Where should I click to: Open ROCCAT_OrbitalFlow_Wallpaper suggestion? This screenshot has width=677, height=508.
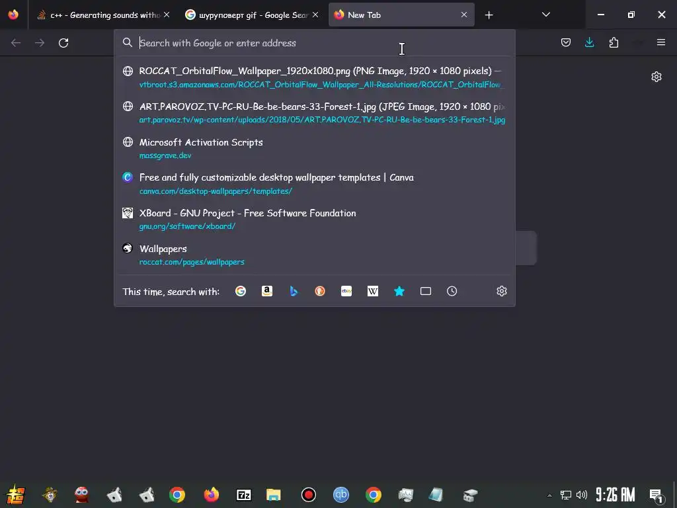click(x=314, y=77)
